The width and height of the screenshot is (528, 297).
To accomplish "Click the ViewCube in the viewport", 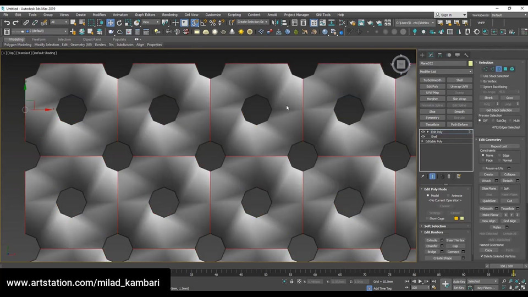I will (401, 64).
